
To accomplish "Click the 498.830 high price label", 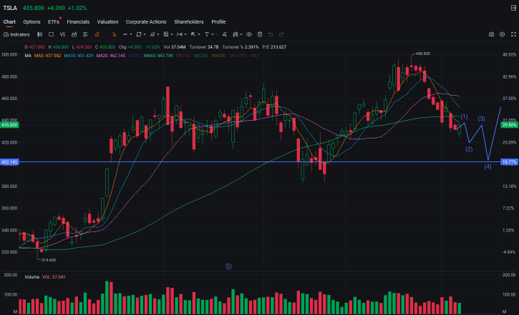I will [x=422, y=54].
